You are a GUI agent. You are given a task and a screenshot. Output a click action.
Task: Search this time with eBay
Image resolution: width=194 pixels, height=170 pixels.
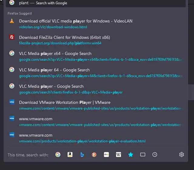click(x=106, y=155)
